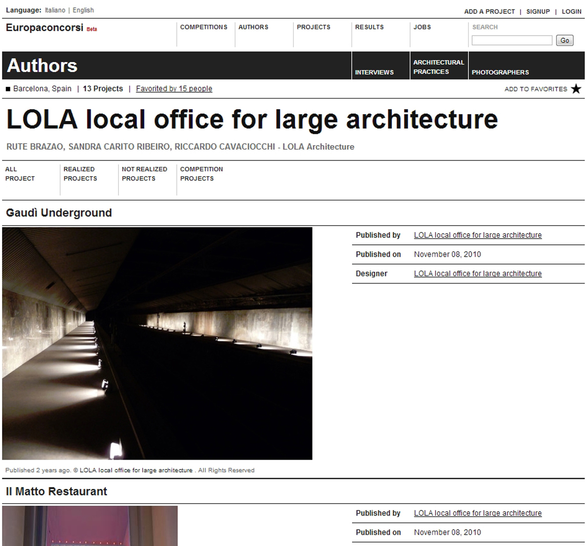Image resolution: width=587 pixels, height=546 pixels.
Task: Open the Results menu item
Action: [x=369, y=27]
